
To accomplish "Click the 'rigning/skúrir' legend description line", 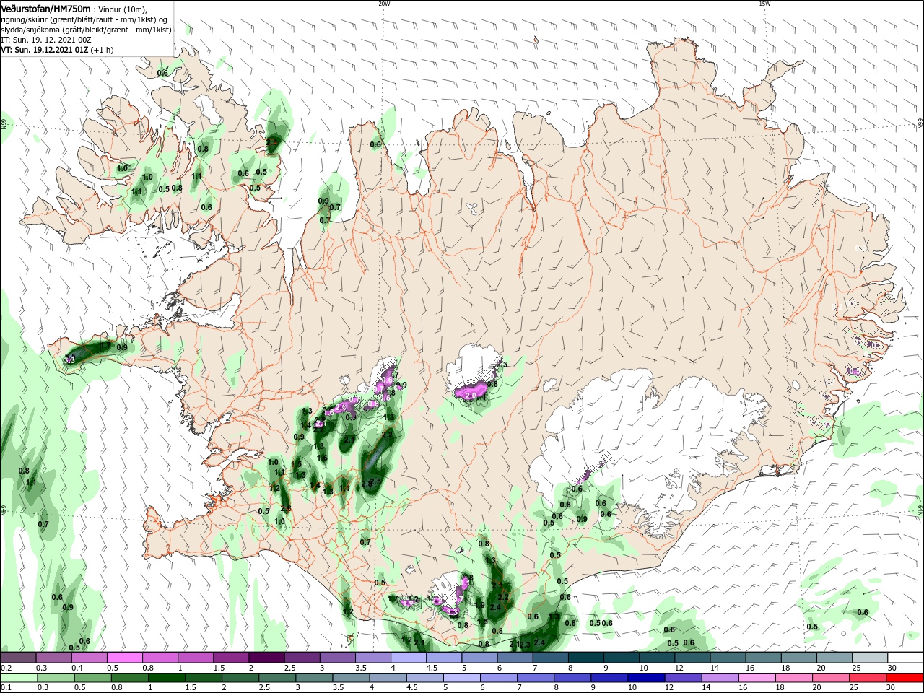I will pyautogui.click(x=84, y=19).
